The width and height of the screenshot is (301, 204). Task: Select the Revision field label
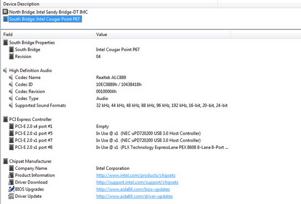[23, 56]
